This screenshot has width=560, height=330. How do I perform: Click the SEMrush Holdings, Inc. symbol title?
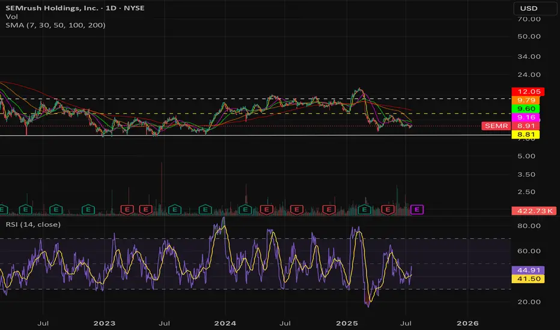coord(75,8)
